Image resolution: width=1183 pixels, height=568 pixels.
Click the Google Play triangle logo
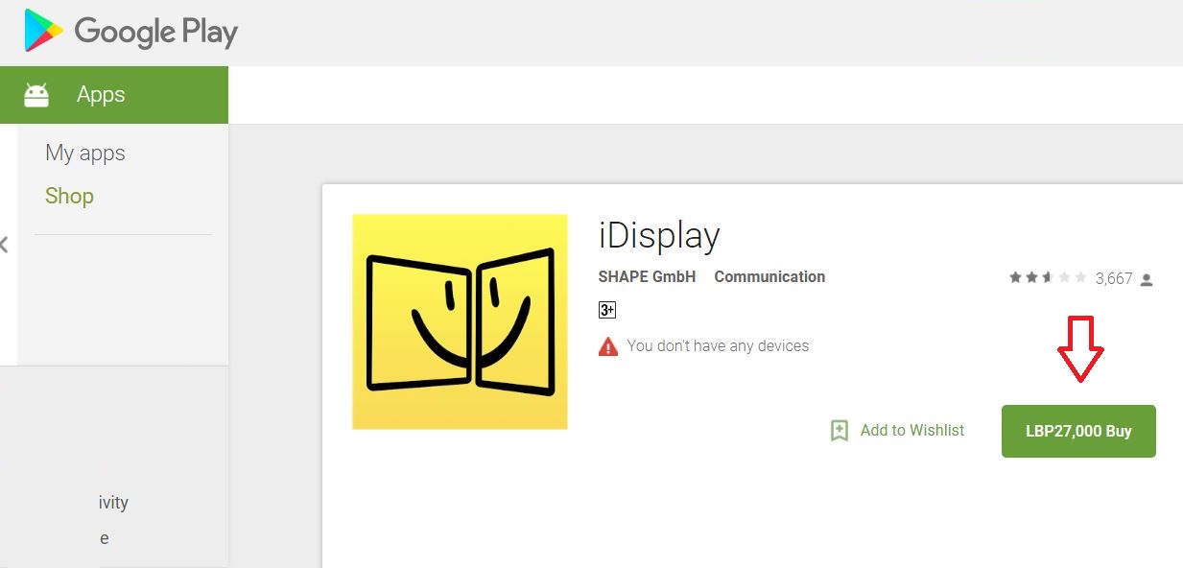pos(43,31)
